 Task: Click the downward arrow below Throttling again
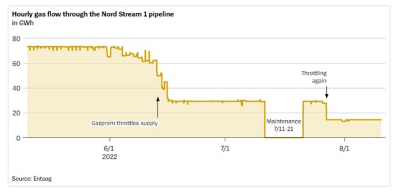(x=327, y=93)
